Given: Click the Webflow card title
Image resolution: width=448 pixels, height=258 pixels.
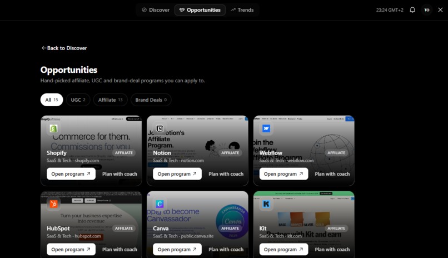Looking at the screenshot, I should [271, 153].
